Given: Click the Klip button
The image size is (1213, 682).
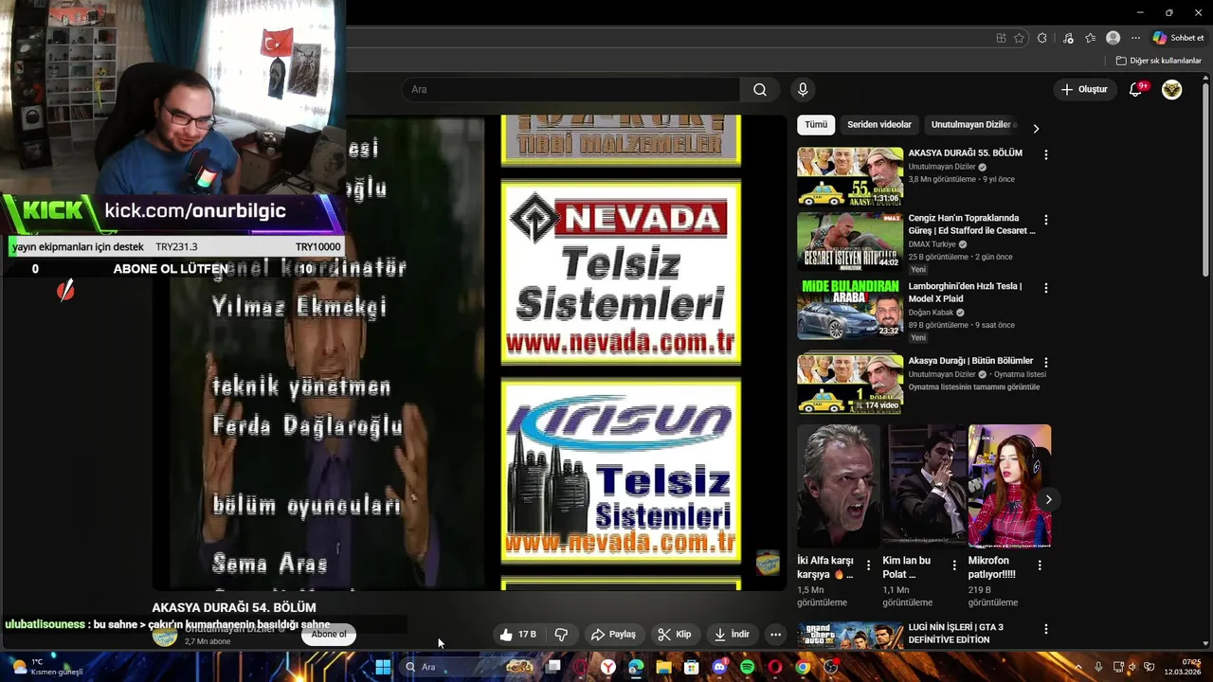Looking at the screenshot, I should pos(675,635).
